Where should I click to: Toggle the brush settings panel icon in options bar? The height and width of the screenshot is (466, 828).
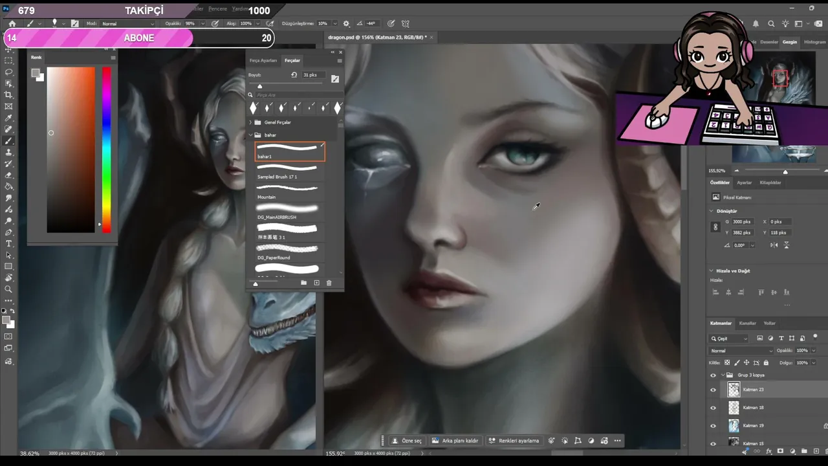pyautogui.click(x=75, y=23)
